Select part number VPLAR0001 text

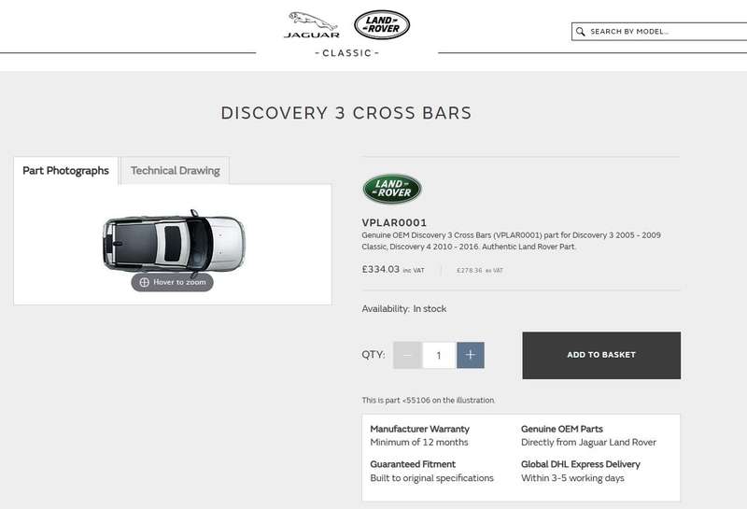394,222
